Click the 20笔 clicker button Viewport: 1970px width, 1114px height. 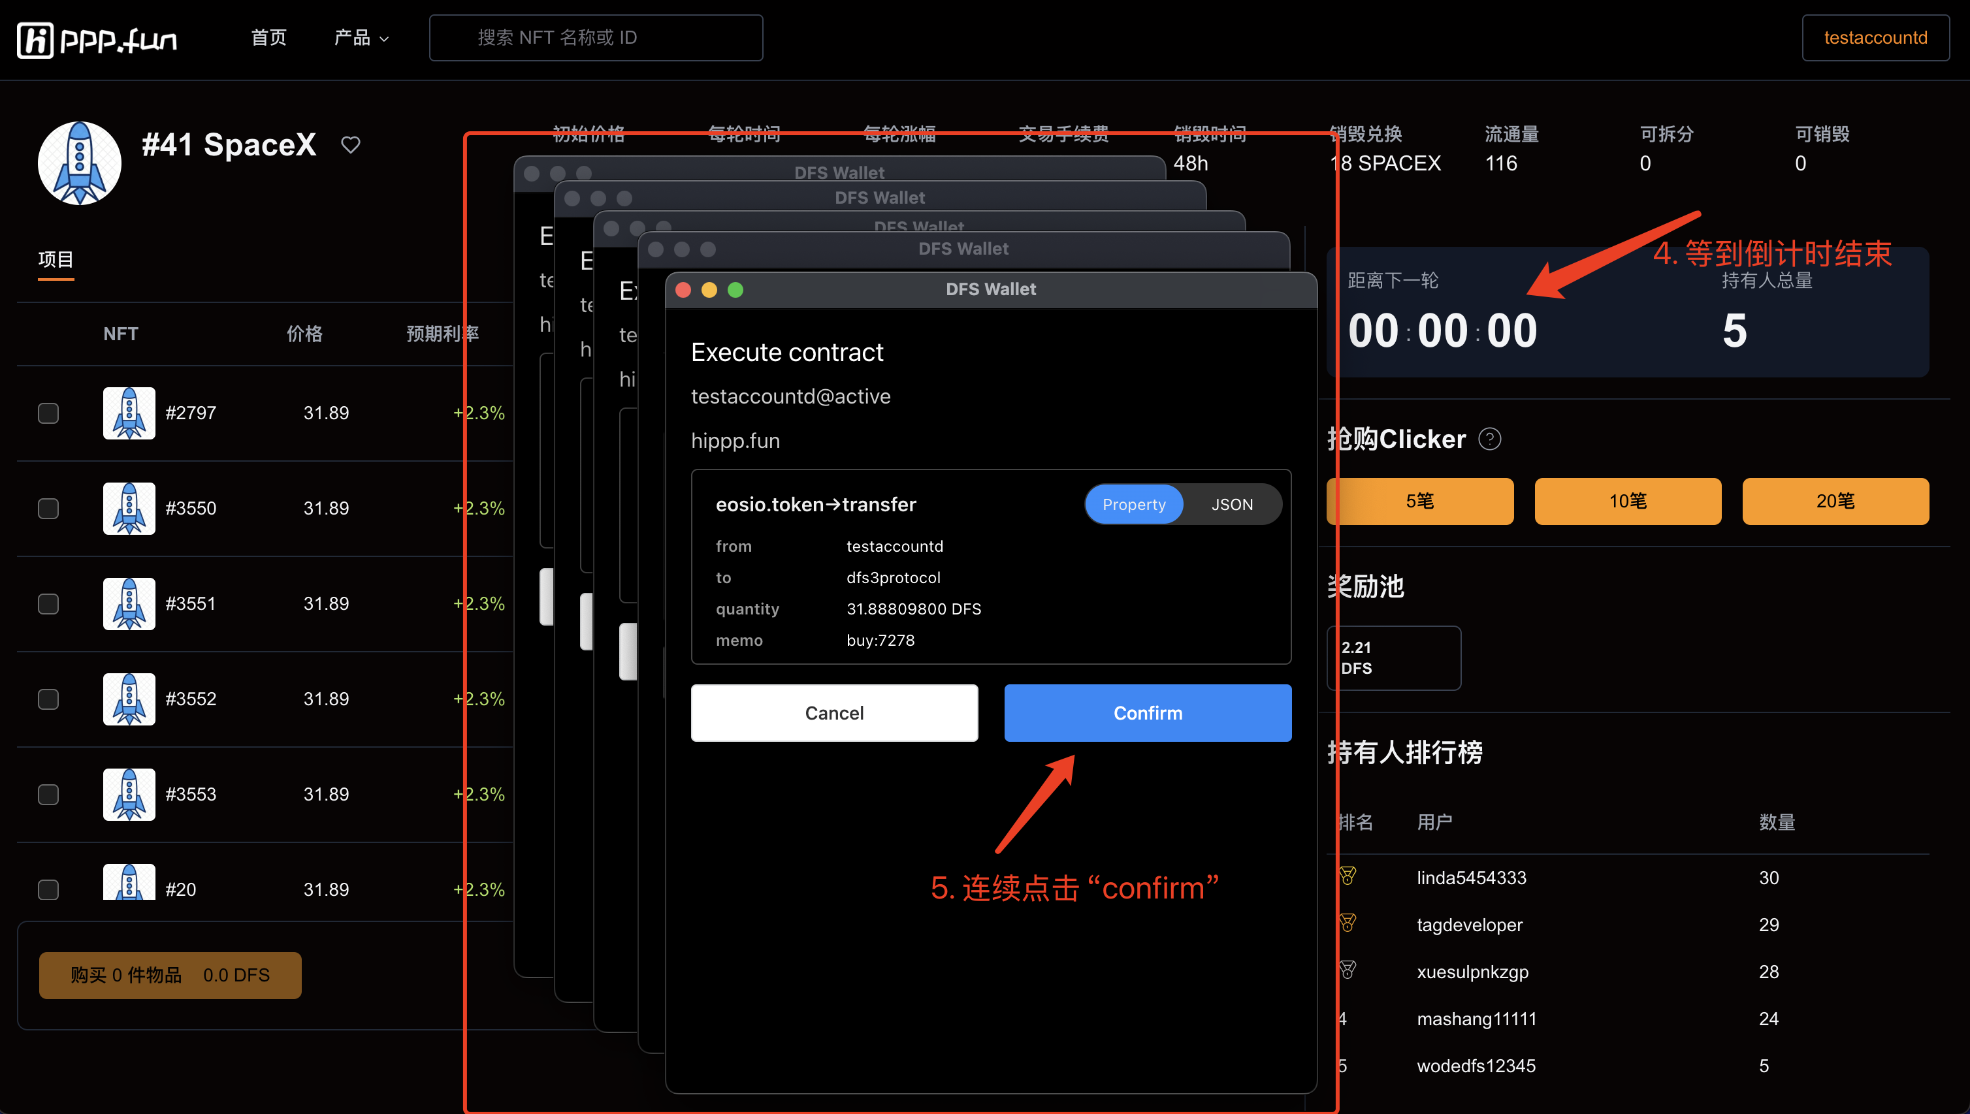(1835, 501)
